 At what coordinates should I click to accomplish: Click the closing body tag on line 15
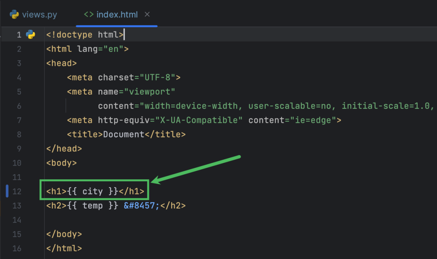[64, 234]
